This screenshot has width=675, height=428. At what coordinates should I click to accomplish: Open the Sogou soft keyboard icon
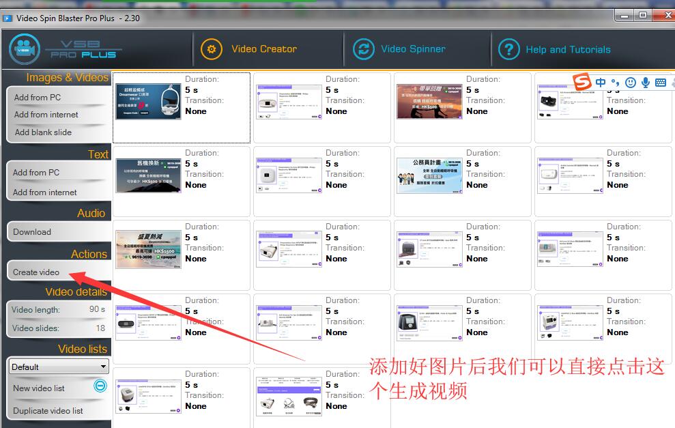(x=661, y=82)
